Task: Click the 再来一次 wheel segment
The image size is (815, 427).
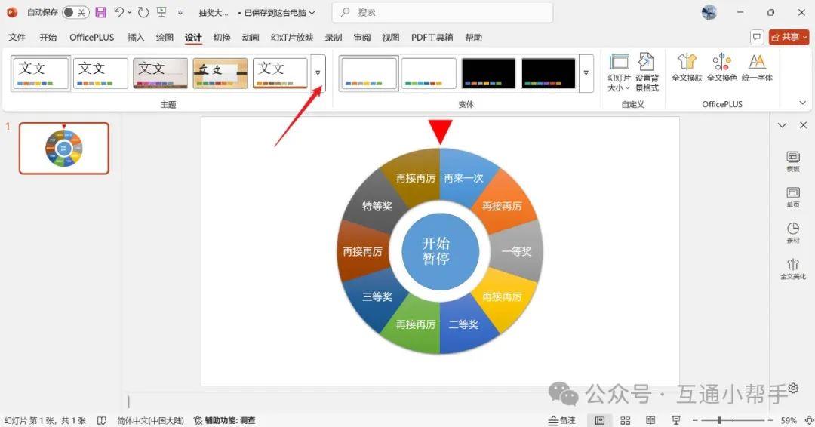Action: tap(463, 178)
